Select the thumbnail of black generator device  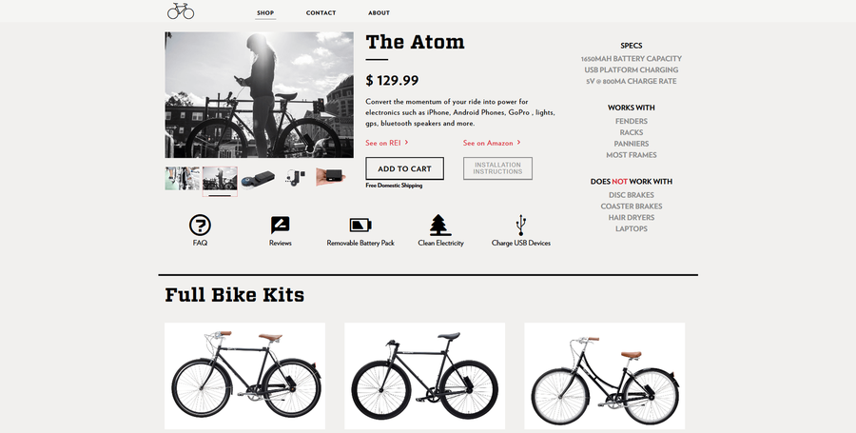click(x=258, y=178)
